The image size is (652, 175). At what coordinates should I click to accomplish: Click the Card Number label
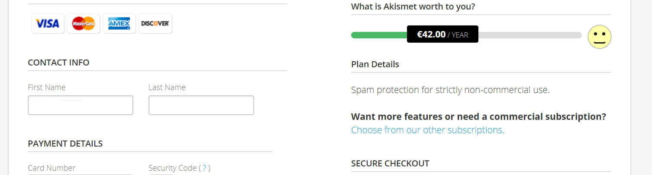pos(52,168)
